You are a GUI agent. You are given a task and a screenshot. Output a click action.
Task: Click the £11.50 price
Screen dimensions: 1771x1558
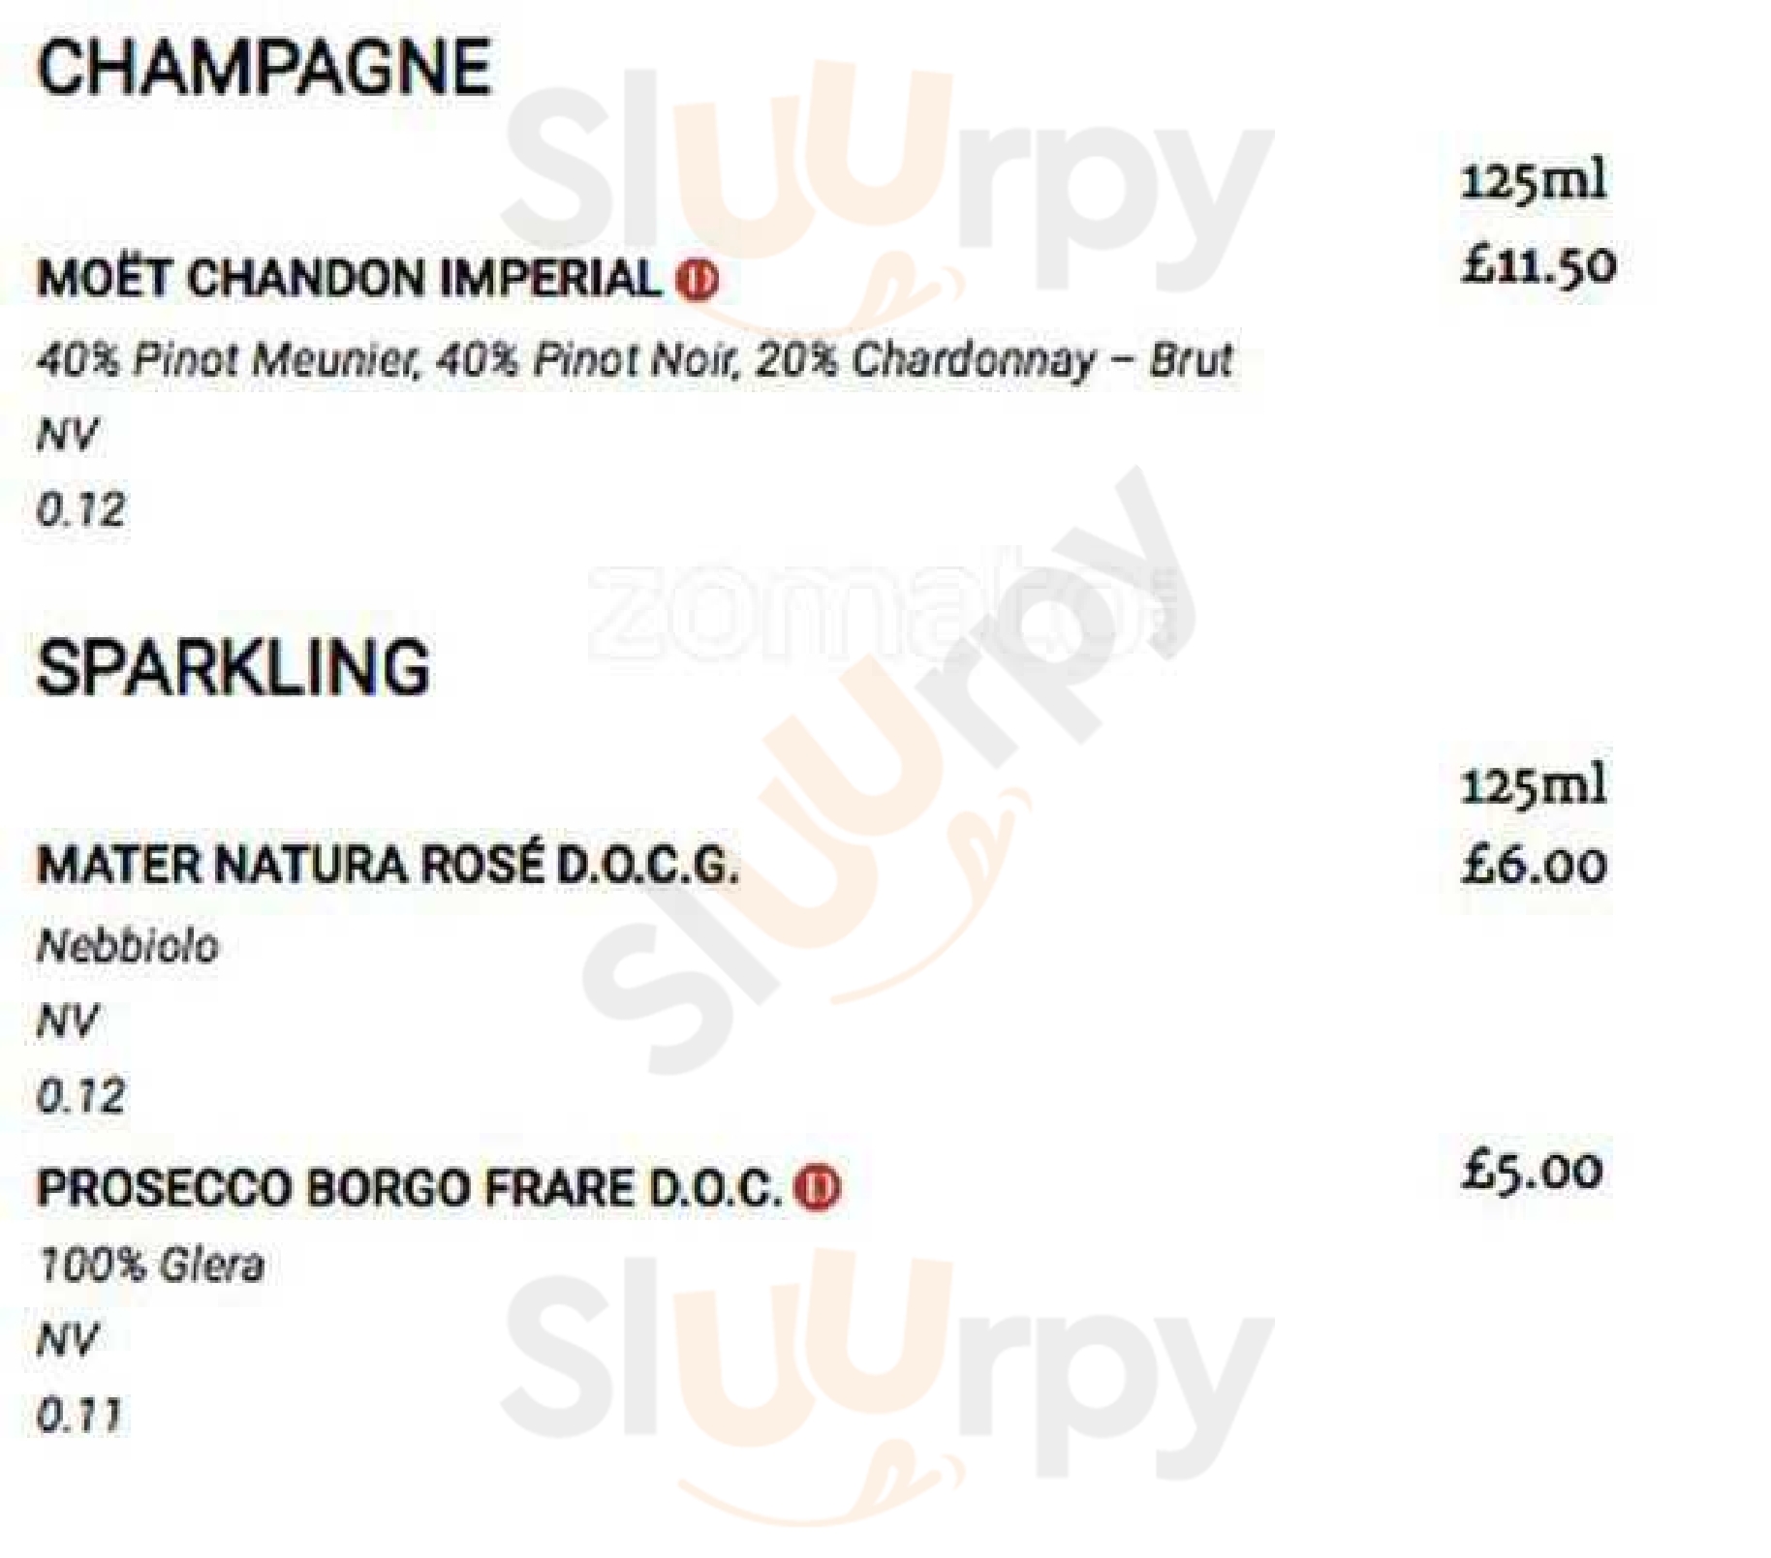click(x=1538, y=264)
